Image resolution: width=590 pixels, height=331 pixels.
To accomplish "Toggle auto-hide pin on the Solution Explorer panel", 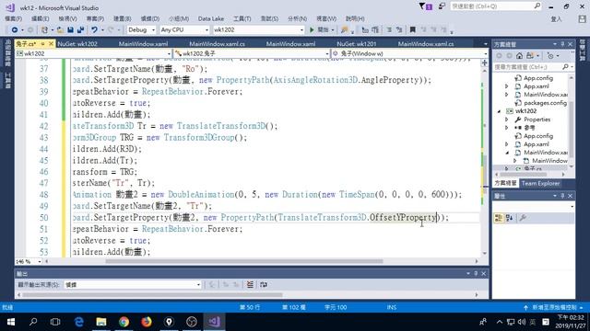I will pos(562,44).
